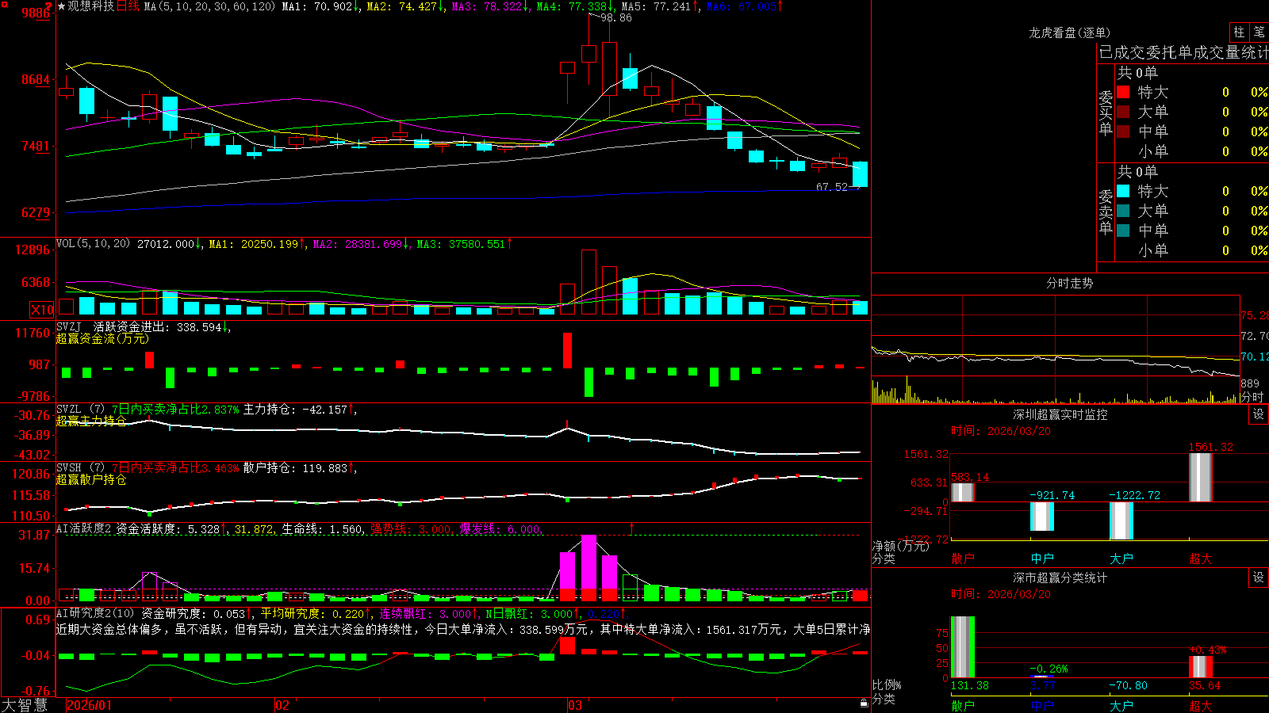Image resolution: width=1269 pixels, height=713 pixels.
Task: Click the 散户持仓: 119.883 readout
Action: pyautogui.click(x=300, y=468)
